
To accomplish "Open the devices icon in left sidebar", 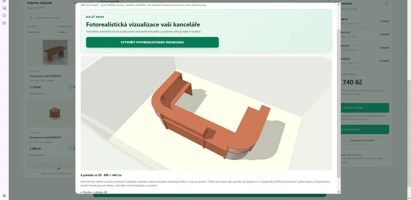I will (x=4, y=8).
